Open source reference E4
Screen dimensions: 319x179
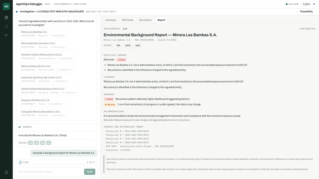(49, 143)
